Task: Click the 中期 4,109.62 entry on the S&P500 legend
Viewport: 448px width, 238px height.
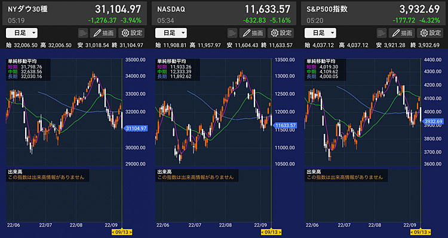Action: [323, 71]
